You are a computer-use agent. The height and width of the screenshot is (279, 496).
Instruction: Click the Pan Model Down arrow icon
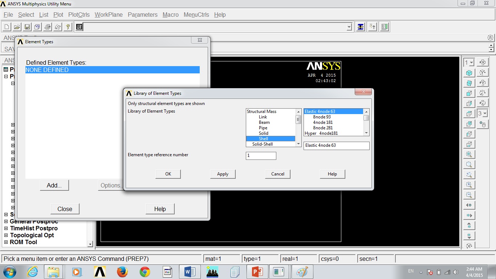pyautogui.click(x=469, y=235)
